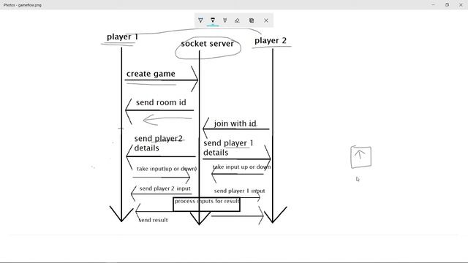The width and height of the screenshot is (468, 263).
Task: Click the 'send player2 details' text
Action: [x=158, y=143]
